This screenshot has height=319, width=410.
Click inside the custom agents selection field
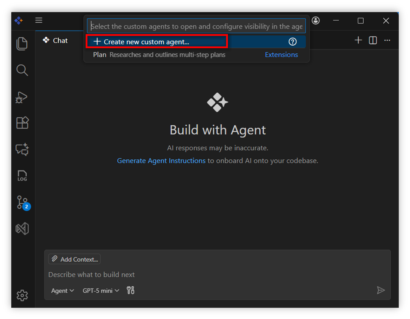click(x=196, y=26)
